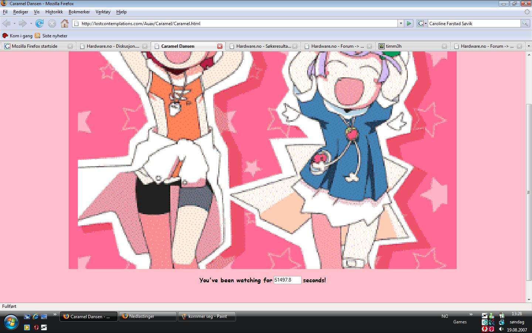
Task: Open the Rediger menu
Action: pos(21,12)
